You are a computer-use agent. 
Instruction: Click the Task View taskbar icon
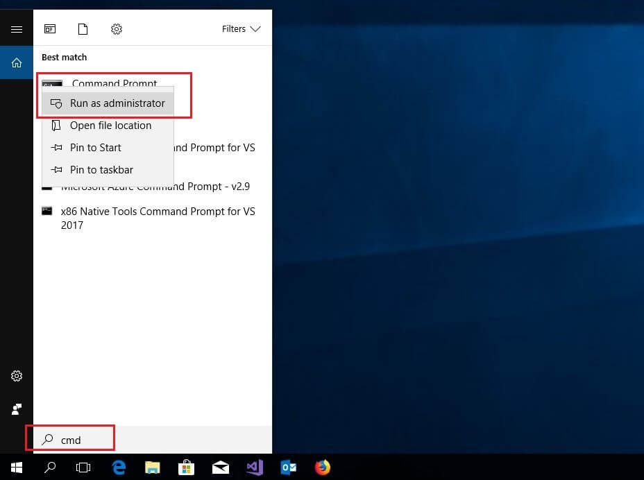pos(83,467)
